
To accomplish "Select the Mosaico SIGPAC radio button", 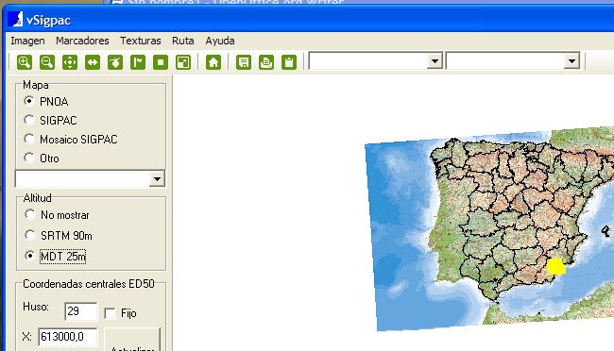I will coord(29,139).
